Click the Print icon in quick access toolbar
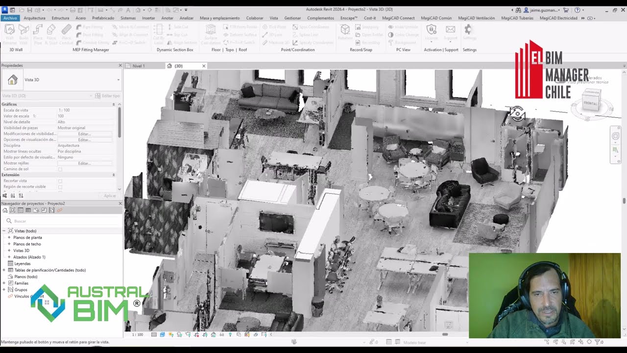Image resolution: width=627 pixels, height=353 pixels. coord(72,10)
